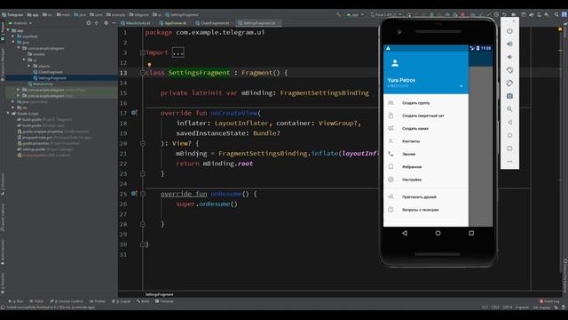Click emulator sidebar overview square icon
This screenshot has width=568, height=320.
(x=509, y=148)
